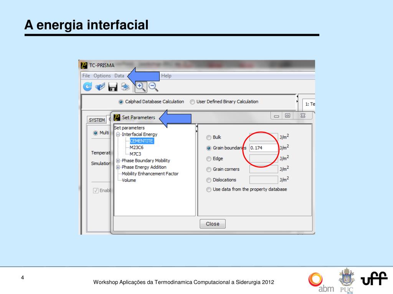Activate the zoom out magnifier

(x=153, y=87)
